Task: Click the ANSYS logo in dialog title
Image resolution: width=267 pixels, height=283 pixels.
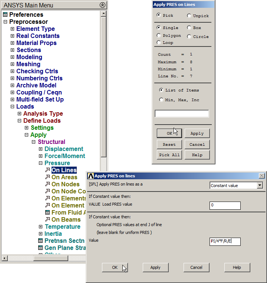Action: (x=90, y=176)
